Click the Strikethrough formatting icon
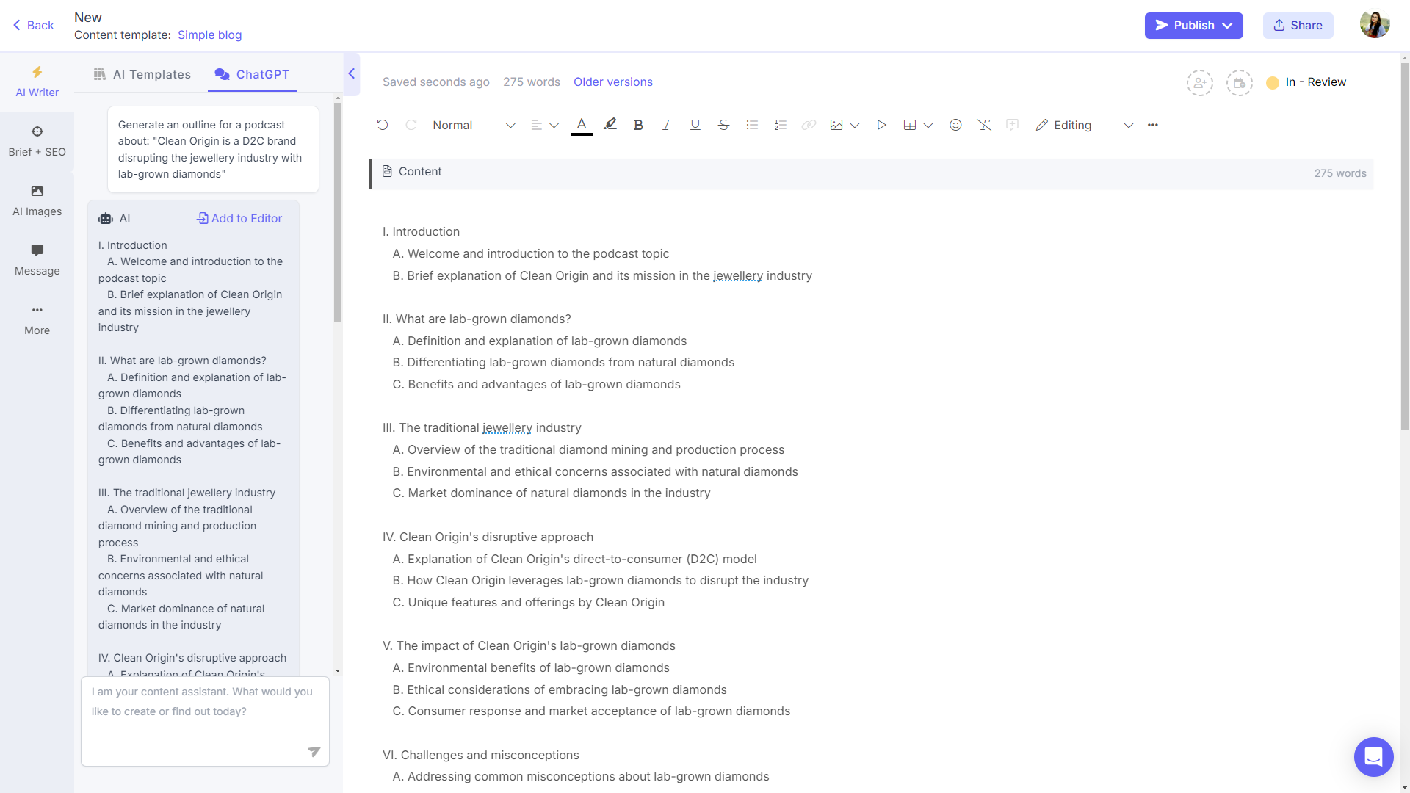 (x=723, y=125)
